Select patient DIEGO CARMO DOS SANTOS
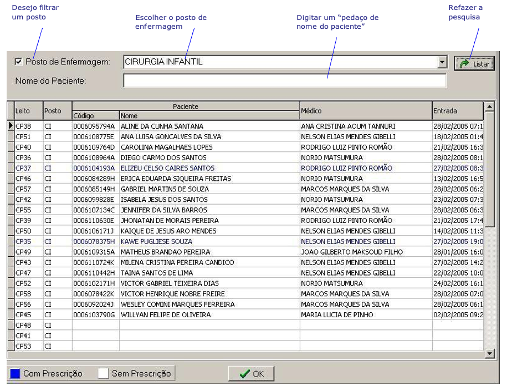 (163, 158)
